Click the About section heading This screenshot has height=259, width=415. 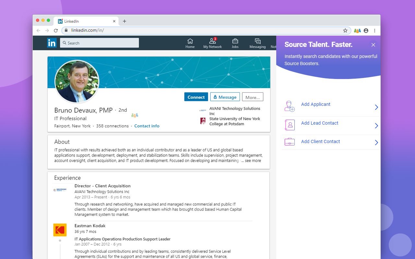point(62,142)
